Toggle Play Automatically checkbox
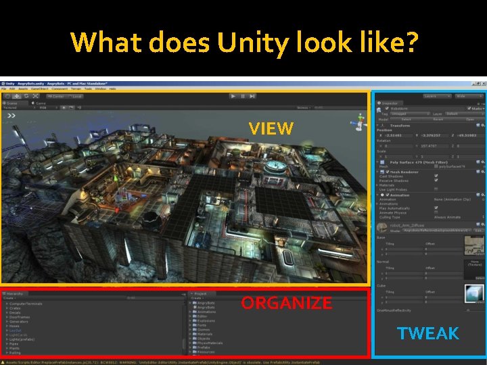Screen dimensions: 487x365 coord(436,208)
